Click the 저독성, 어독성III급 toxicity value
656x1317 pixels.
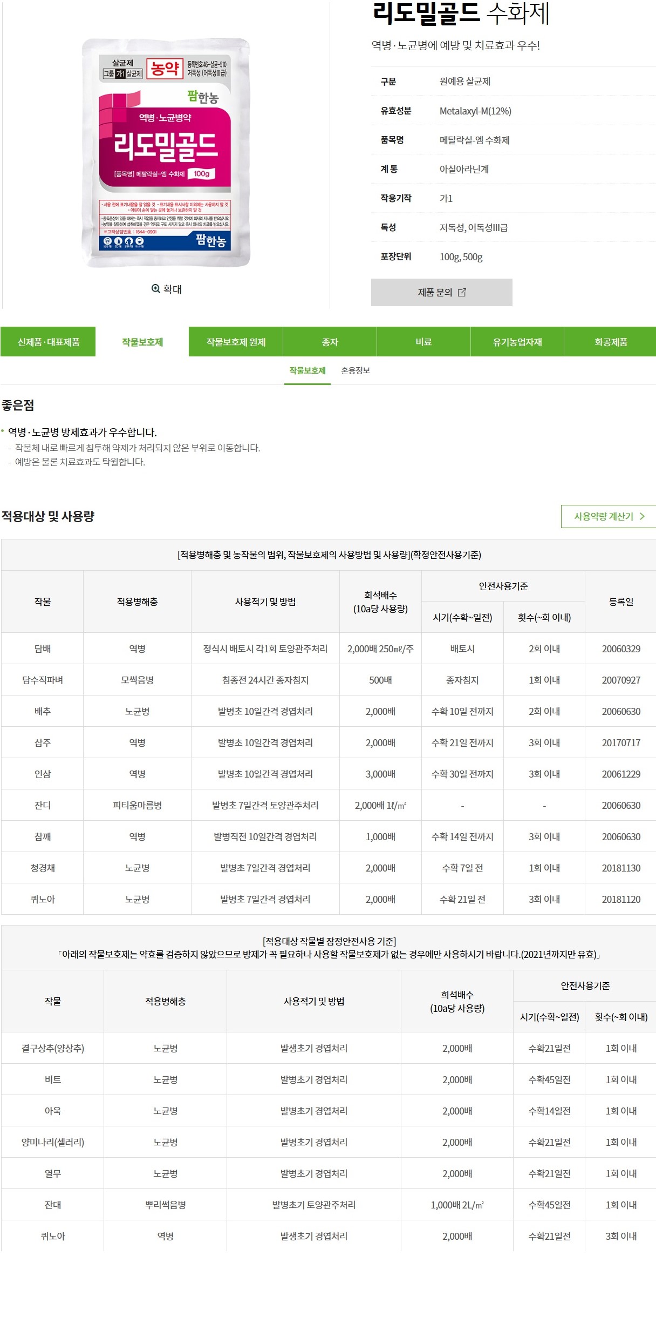pos(474,228)
